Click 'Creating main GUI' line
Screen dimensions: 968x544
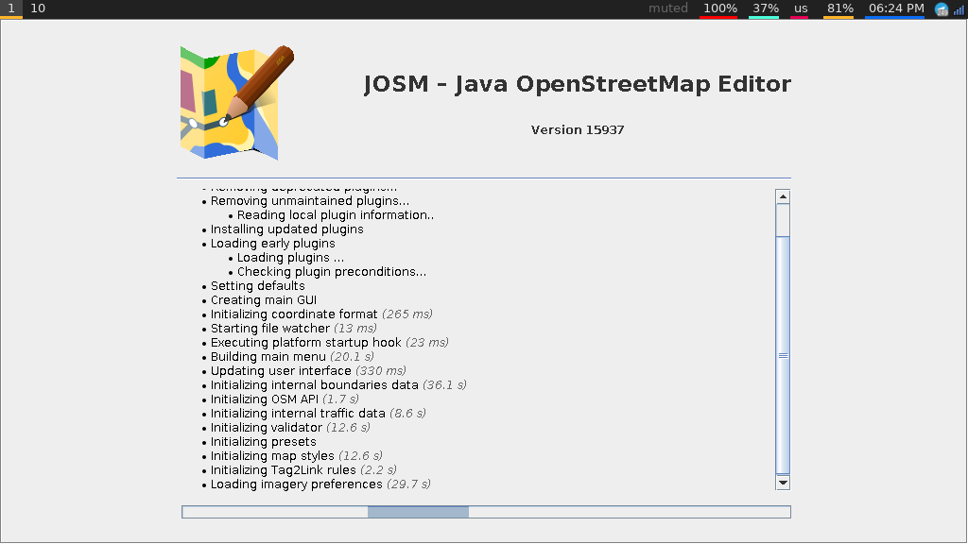(x=264, y=299)
